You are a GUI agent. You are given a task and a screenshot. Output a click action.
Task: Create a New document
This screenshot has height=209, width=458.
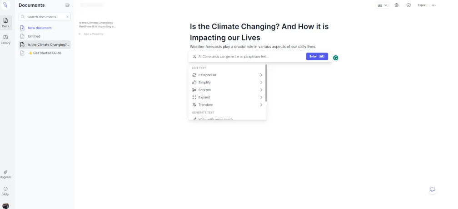pyautogui.click(x=40, y=28)
